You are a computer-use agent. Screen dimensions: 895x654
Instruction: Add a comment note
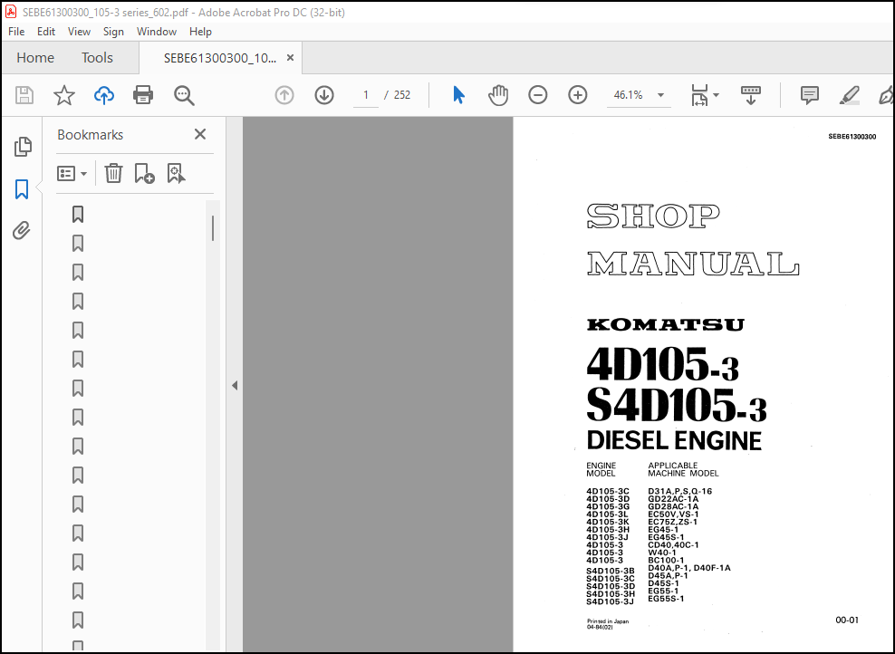pos(809,95)
